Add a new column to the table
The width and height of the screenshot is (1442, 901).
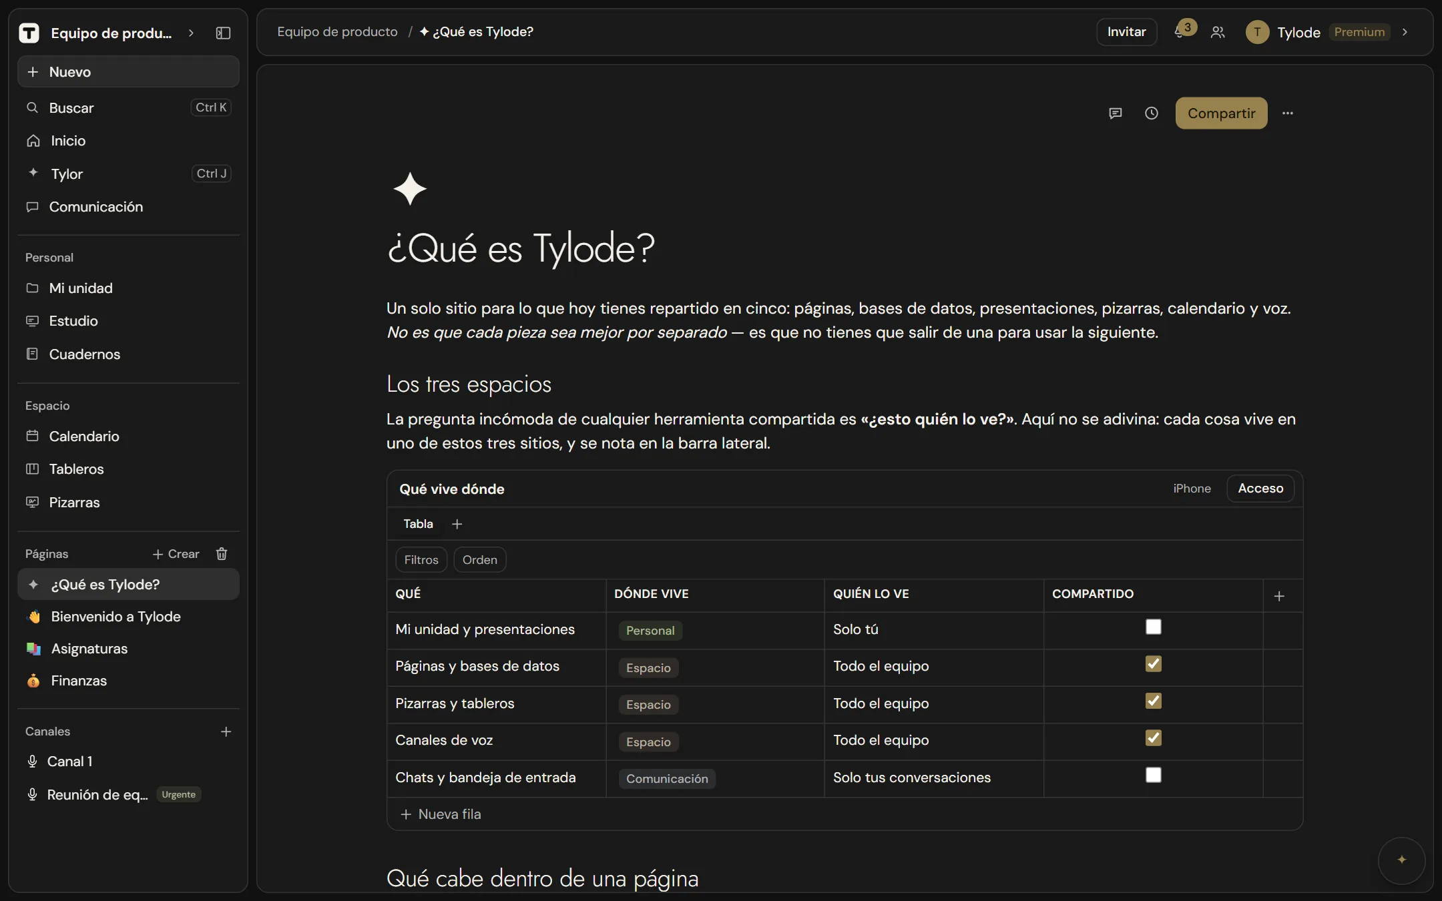[x=1279, y=596]
